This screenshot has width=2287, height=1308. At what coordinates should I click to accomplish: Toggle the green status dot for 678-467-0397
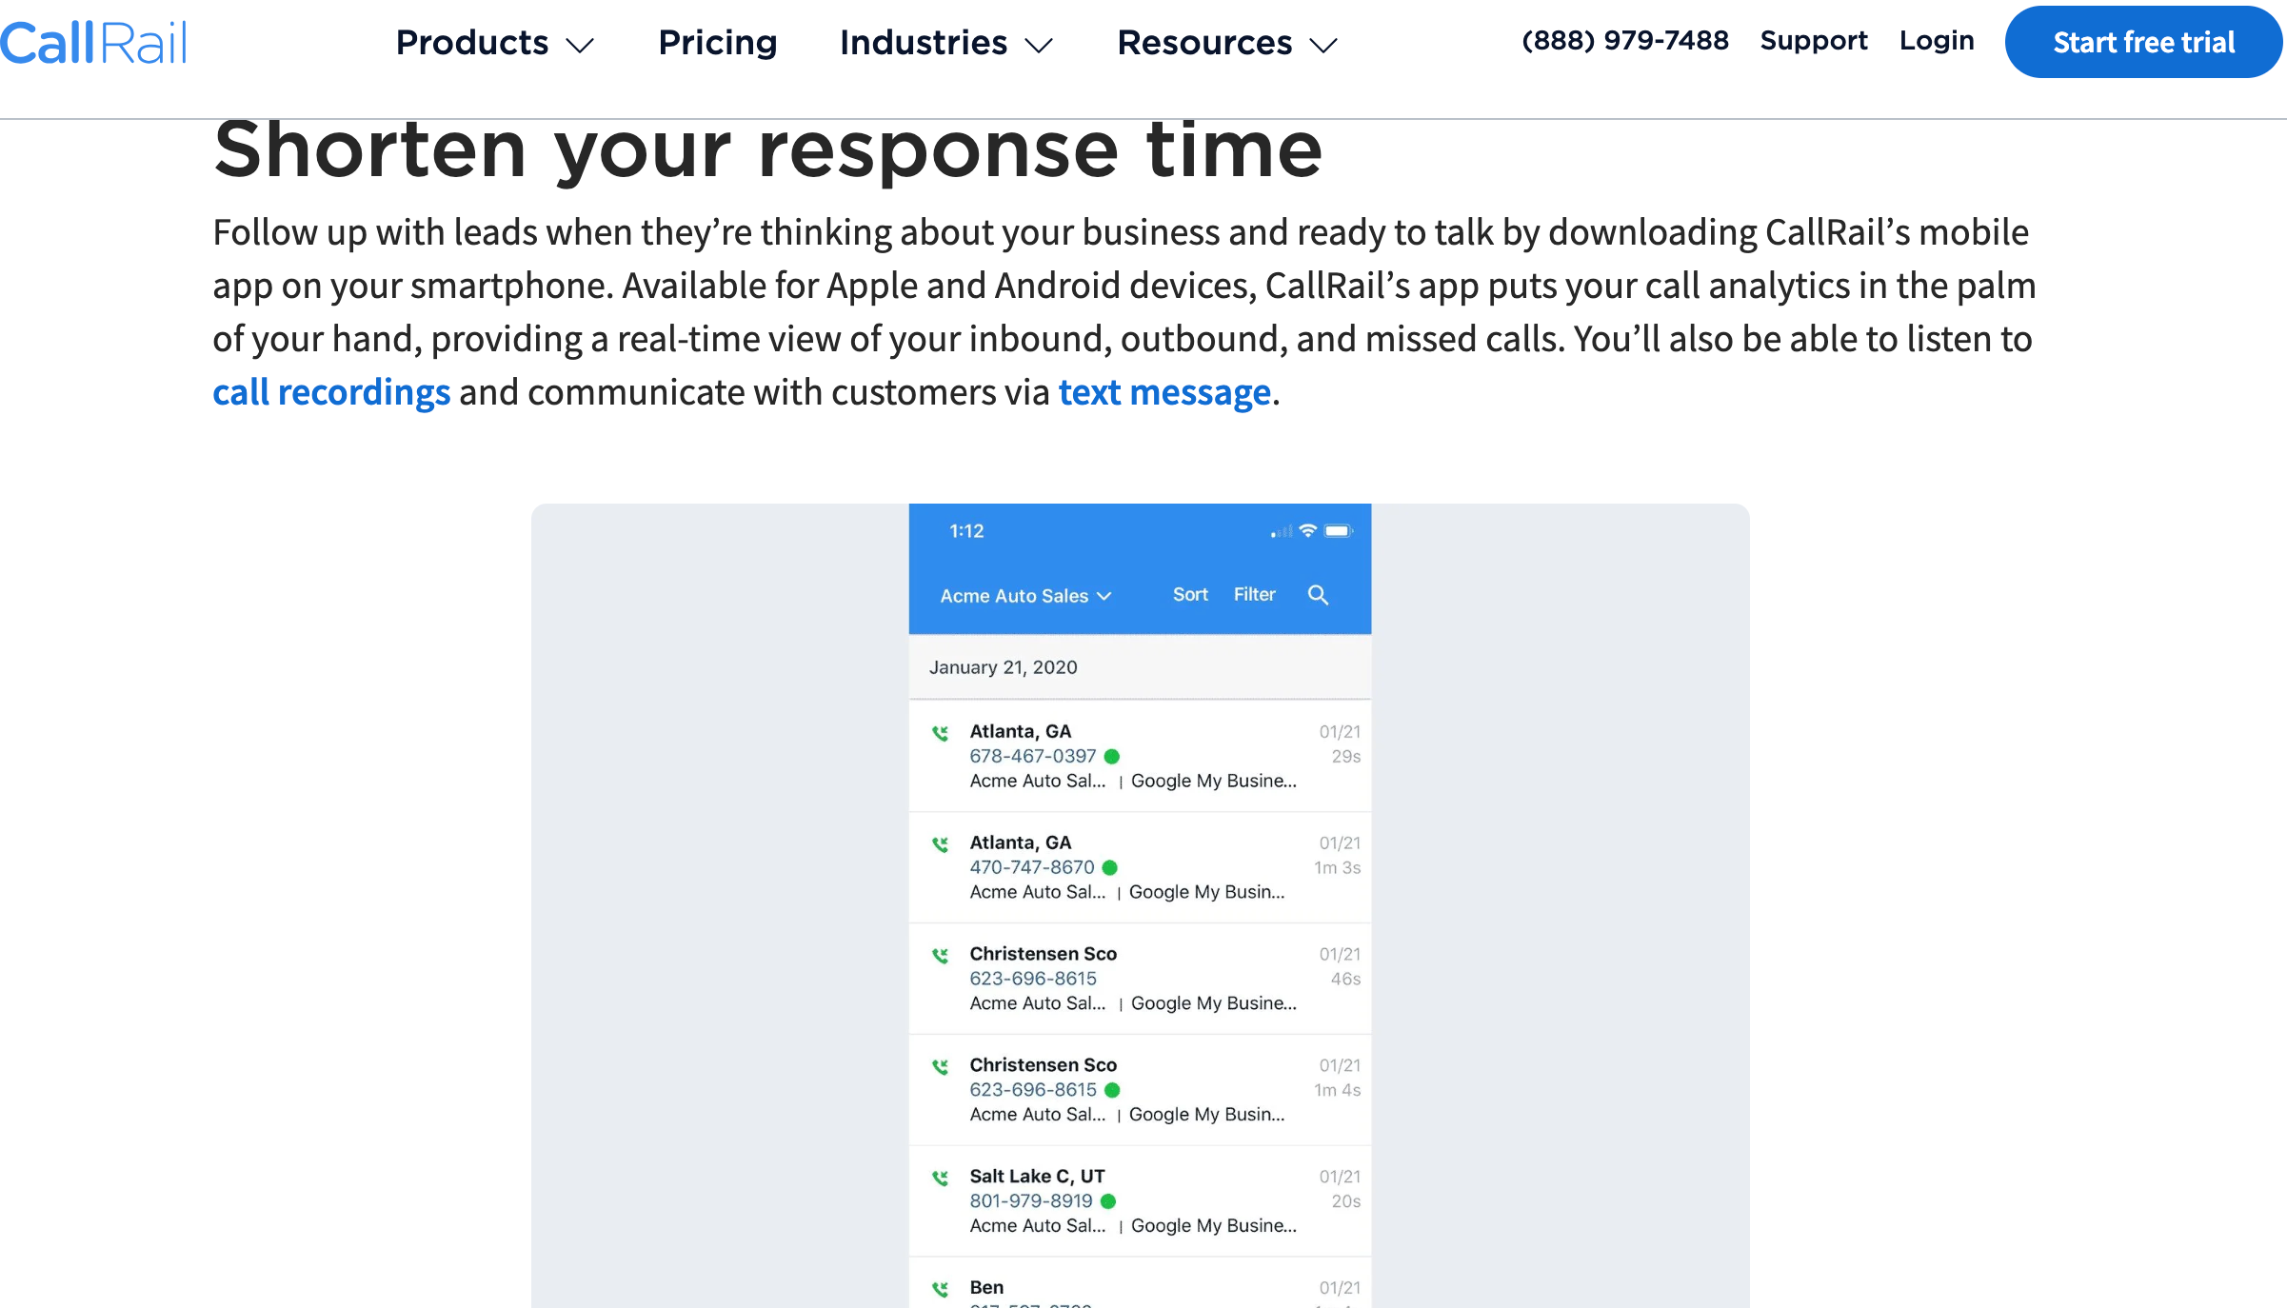[1110, 755]
